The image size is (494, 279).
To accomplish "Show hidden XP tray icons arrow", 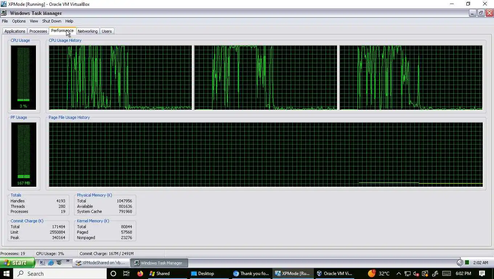I will tap(460, 263).
